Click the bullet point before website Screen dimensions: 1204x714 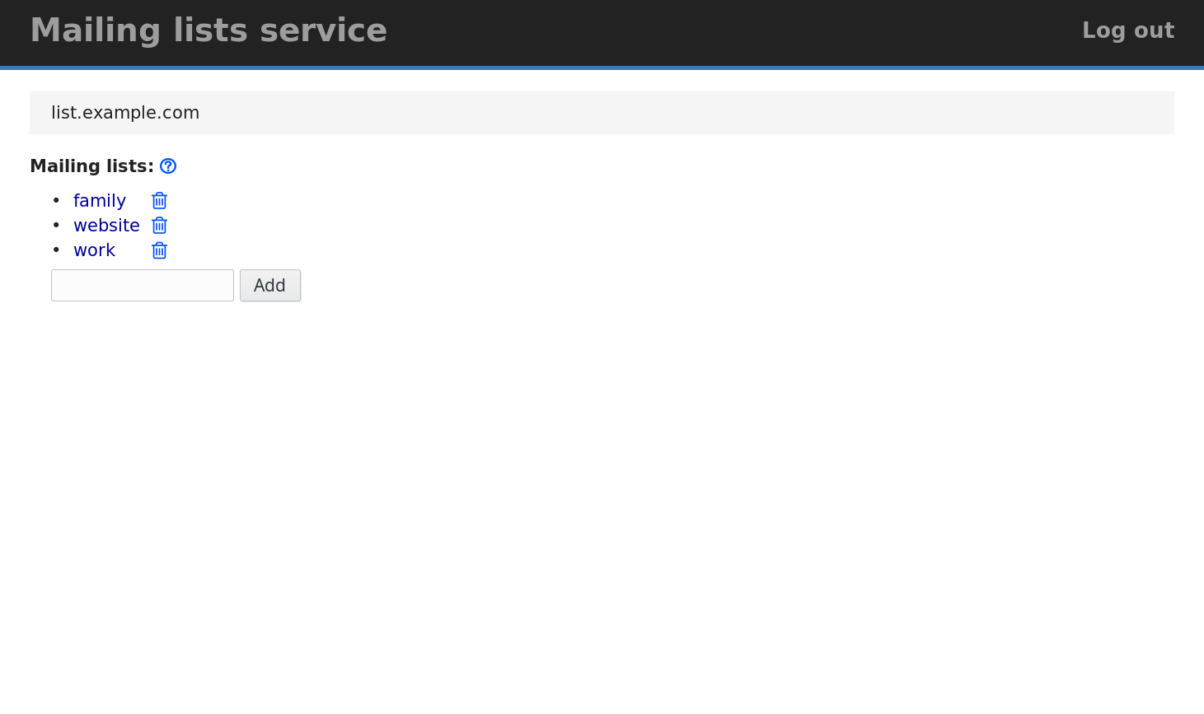click(x=56, y=226)
